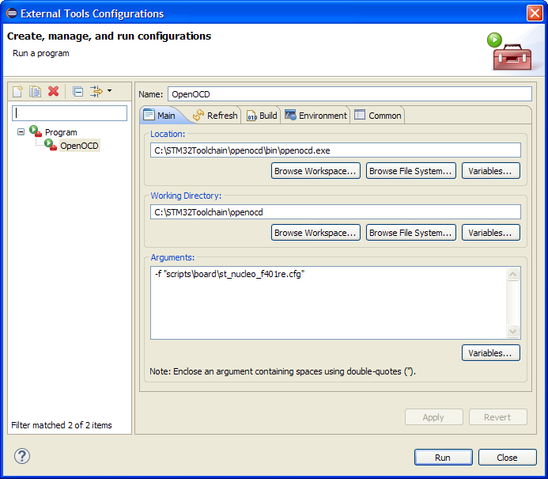Browse Workspace for Location

pos(316,171)
